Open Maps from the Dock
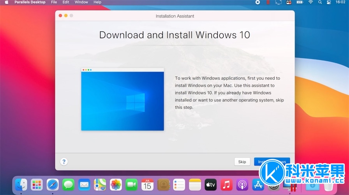Viewport: 349px width, 195px height. point(100,185)
